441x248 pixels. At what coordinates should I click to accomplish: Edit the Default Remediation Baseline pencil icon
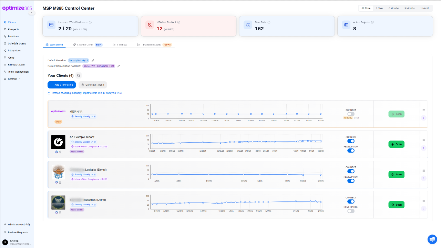(x=119, y=66)
